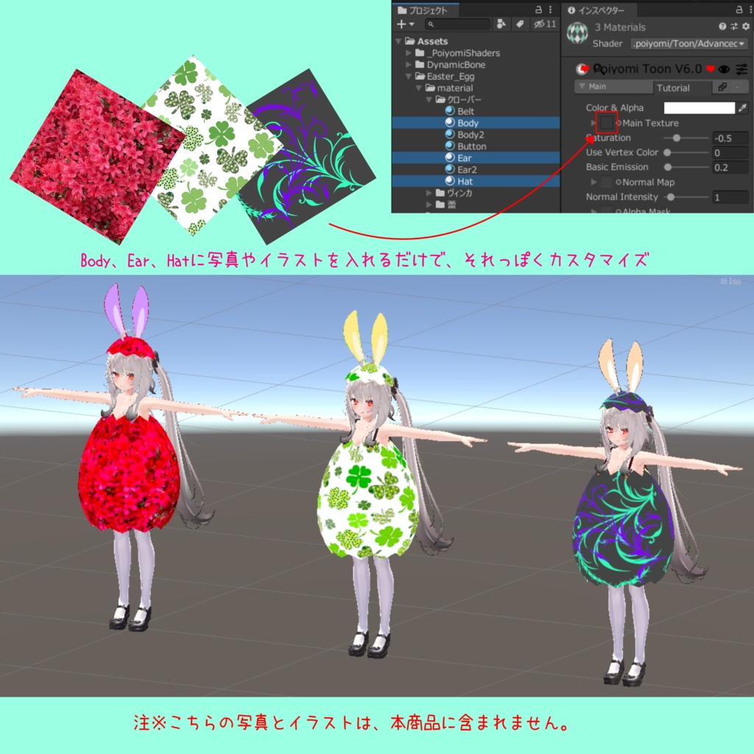
Task: Open the Poiyomi Toon settings sliders icon
Action: [x=740, y=68]
